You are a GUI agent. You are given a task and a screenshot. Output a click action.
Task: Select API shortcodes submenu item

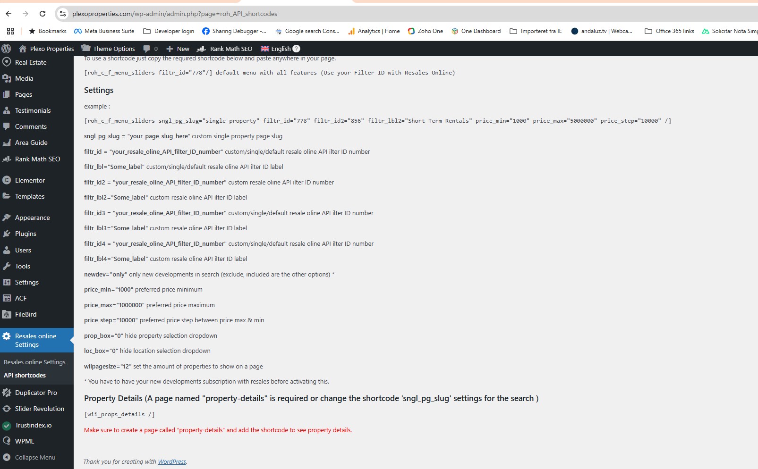(25, 375)
